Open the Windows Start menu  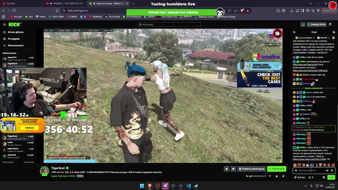coord(142,186)
